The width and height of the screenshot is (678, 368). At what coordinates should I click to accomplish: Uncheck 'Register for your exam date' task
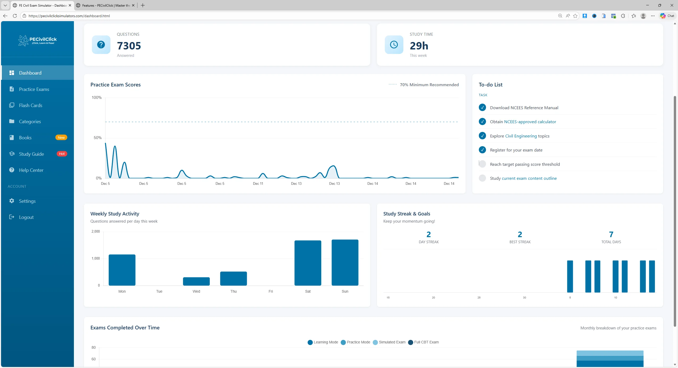point(482,150)
